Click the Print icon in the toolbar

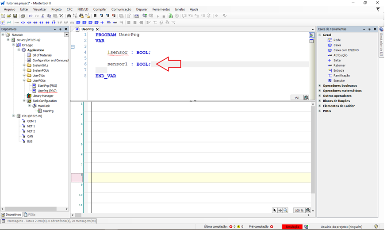tap(23, 16)
